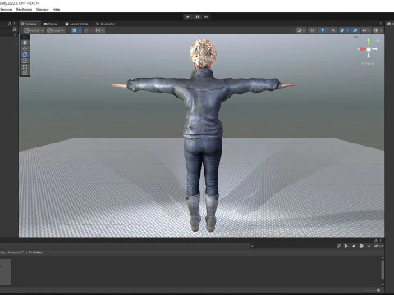Click the Project panel lock icon
The width and height of the screenshot is (394, 295).
tap(376, 240)
